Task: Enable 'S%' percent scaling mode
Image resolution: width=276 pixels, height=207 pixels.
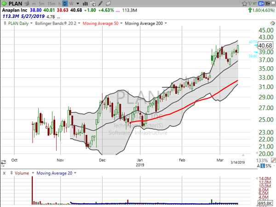Action: [268, 166]
